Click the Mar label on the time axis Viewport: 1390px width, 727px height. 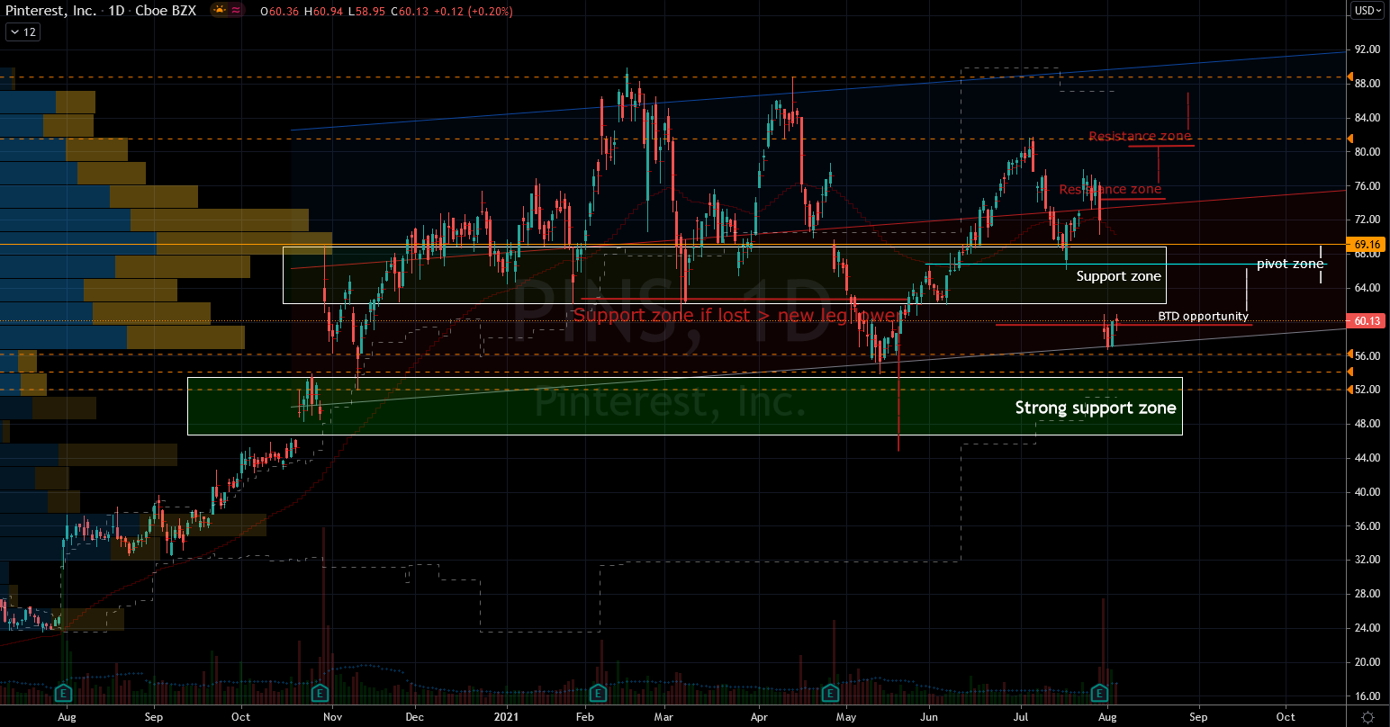[x=664, y=717]
